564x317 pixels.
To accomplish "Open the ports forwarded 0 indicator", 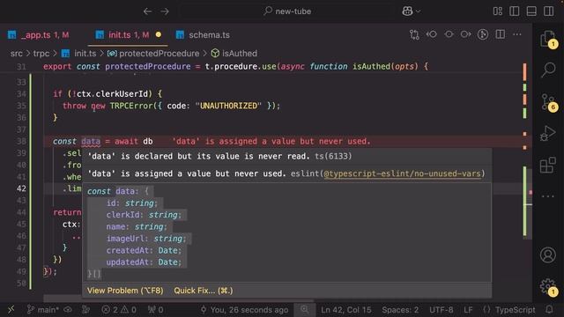I will (x=155, y=309).
